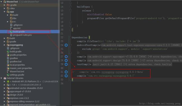Click the External Libraries icon

coord(5,78)
